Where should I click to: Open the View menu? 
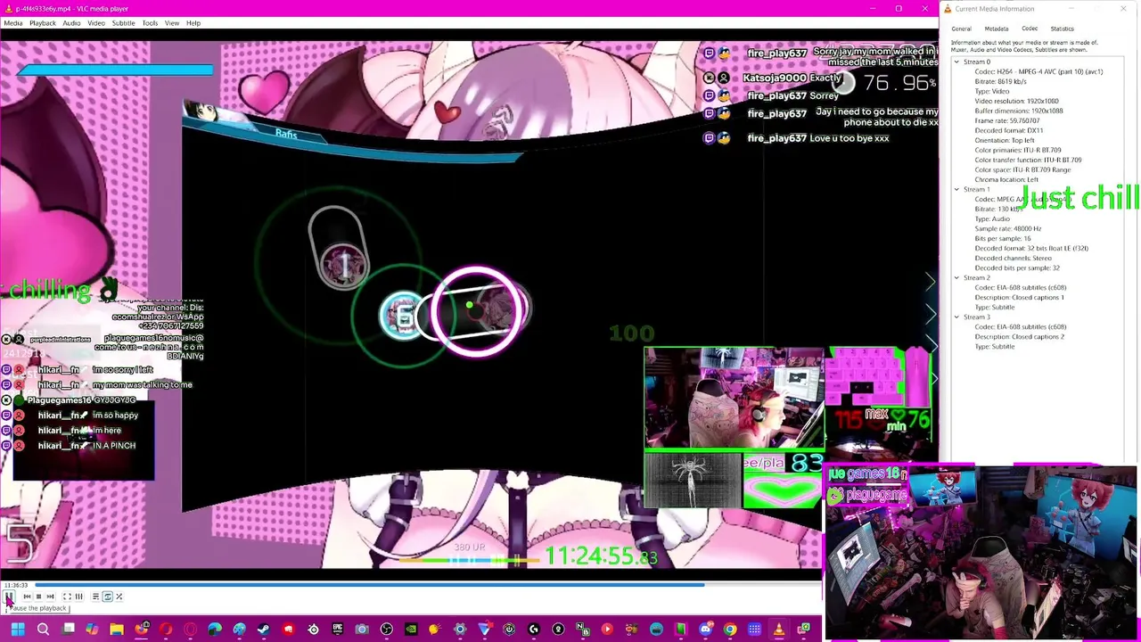pos(171,22)
